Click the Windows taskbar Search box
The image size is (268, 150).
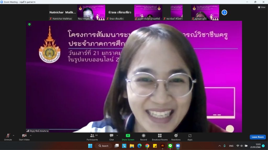pyautogui.click(x=103, y=146)
